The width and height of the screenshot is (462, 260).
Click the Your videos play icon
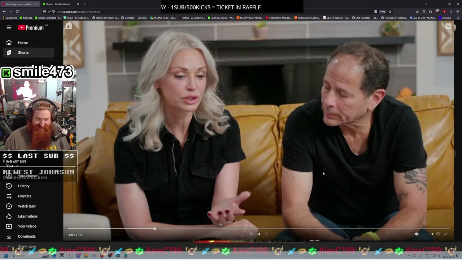point(9,226)
